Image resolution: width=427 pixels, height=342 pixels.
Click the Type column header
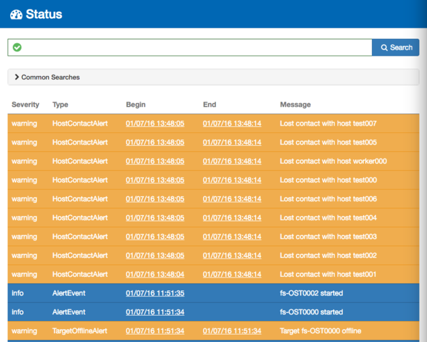[x=61, y=105]
